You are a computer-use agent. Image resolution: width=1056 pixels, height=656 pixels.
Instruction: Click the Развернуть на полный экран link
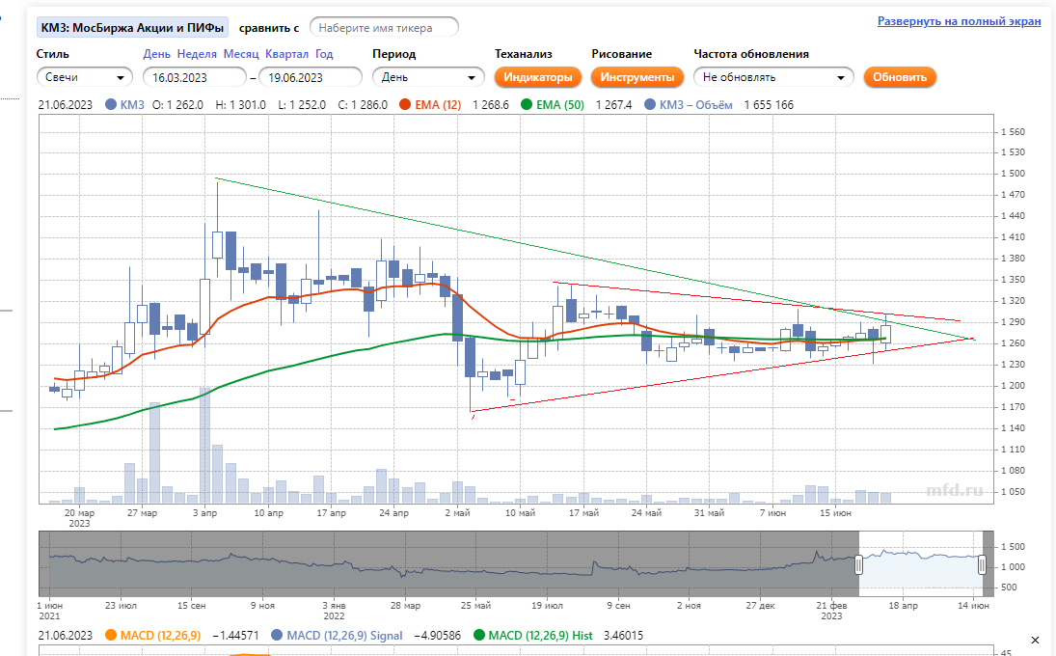[959, 21]
